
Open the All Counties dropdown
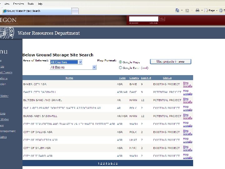[x=66, y=62]
